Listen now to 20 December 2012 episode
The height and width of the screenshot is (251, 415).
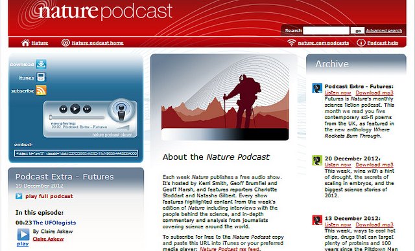[338, 165]
